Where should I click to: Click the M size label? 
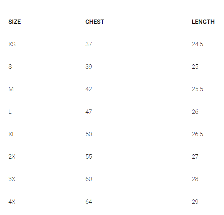click(11, 89)
